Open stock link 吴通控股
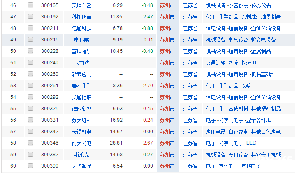 coord(81,97)
